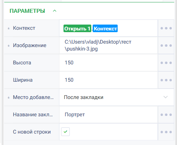Select the blue Контекст tag
The width and height of the screenshot is (177, 145).
tap(105, 28)
